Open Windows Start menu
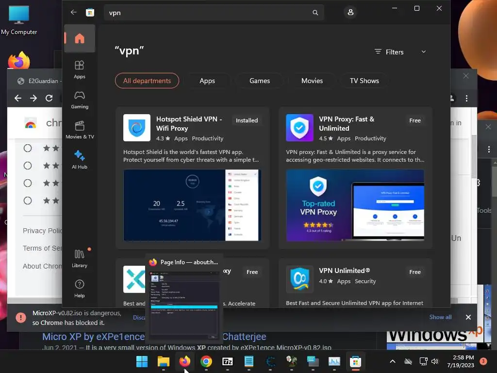Viewport: 497px width, 373px height. [142, 361]
